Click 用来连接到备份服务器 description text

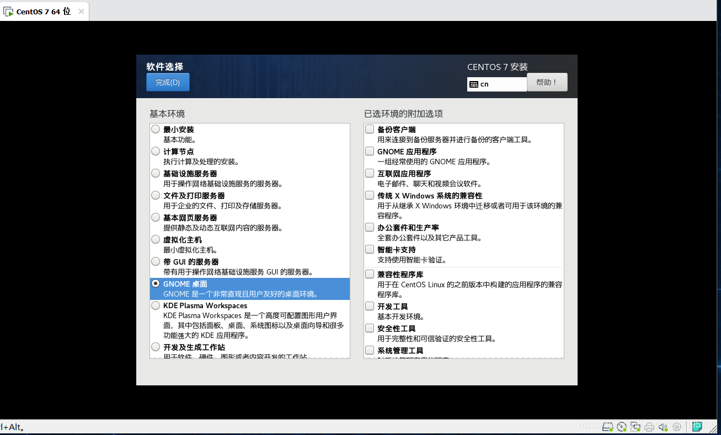coord(455,140)
